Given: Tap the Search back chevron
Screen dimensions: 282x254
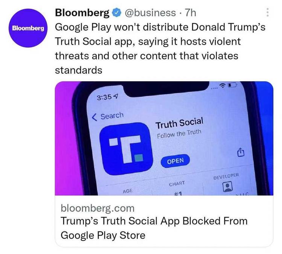Looking at the screenshot, I should (95, 117).
